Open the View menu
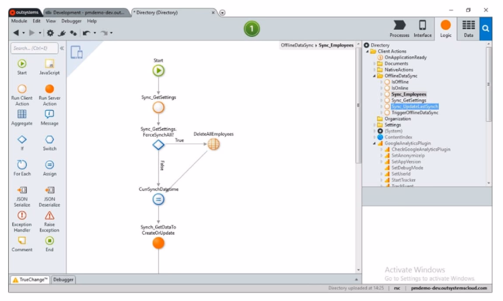 (x=51, y=21)
